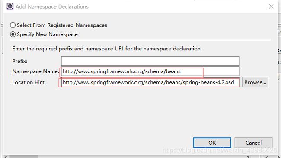Click the right scroll arrow of bottom scrollbar
The height and width of the screenshot is (158, 281).
click(249, 157)
